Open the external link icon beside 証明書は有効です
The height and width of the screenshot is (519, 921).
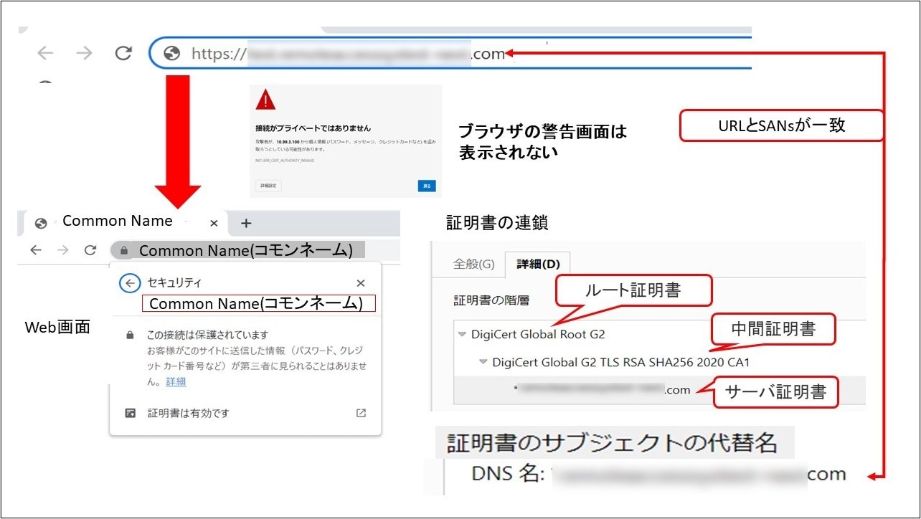pyautogui.click(x=361, y=413)
